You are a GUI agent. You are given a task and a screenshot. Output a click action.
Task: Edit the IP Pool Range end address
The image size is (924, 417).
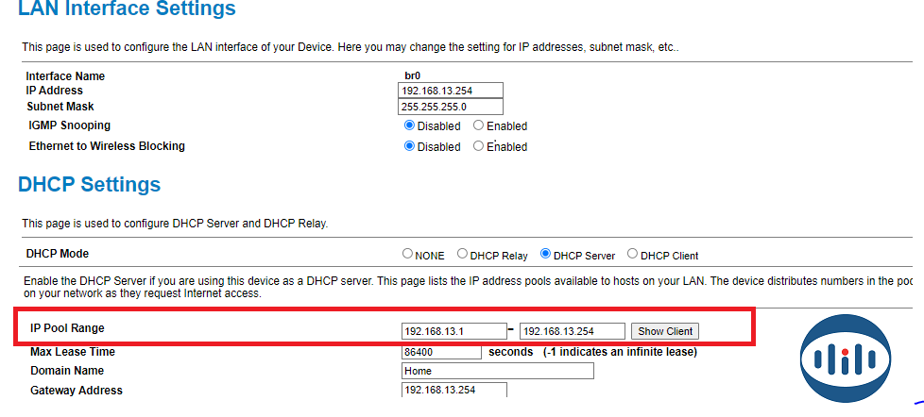(573, 331)
